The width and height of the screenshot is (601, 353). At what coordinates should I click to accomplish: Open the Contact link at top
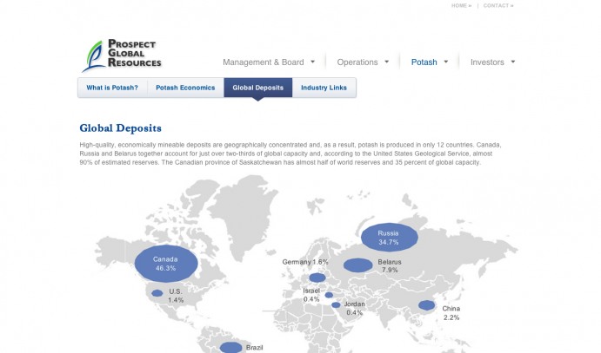(x=497, y=6)
